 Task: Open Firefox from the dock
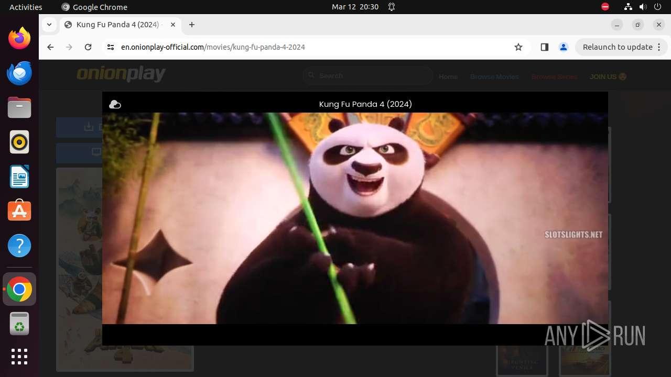(19, 38)
